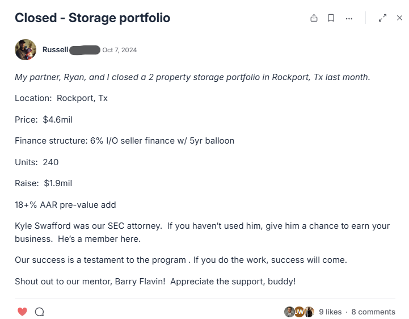Click the third liker avatar

[x=309, y=312]
